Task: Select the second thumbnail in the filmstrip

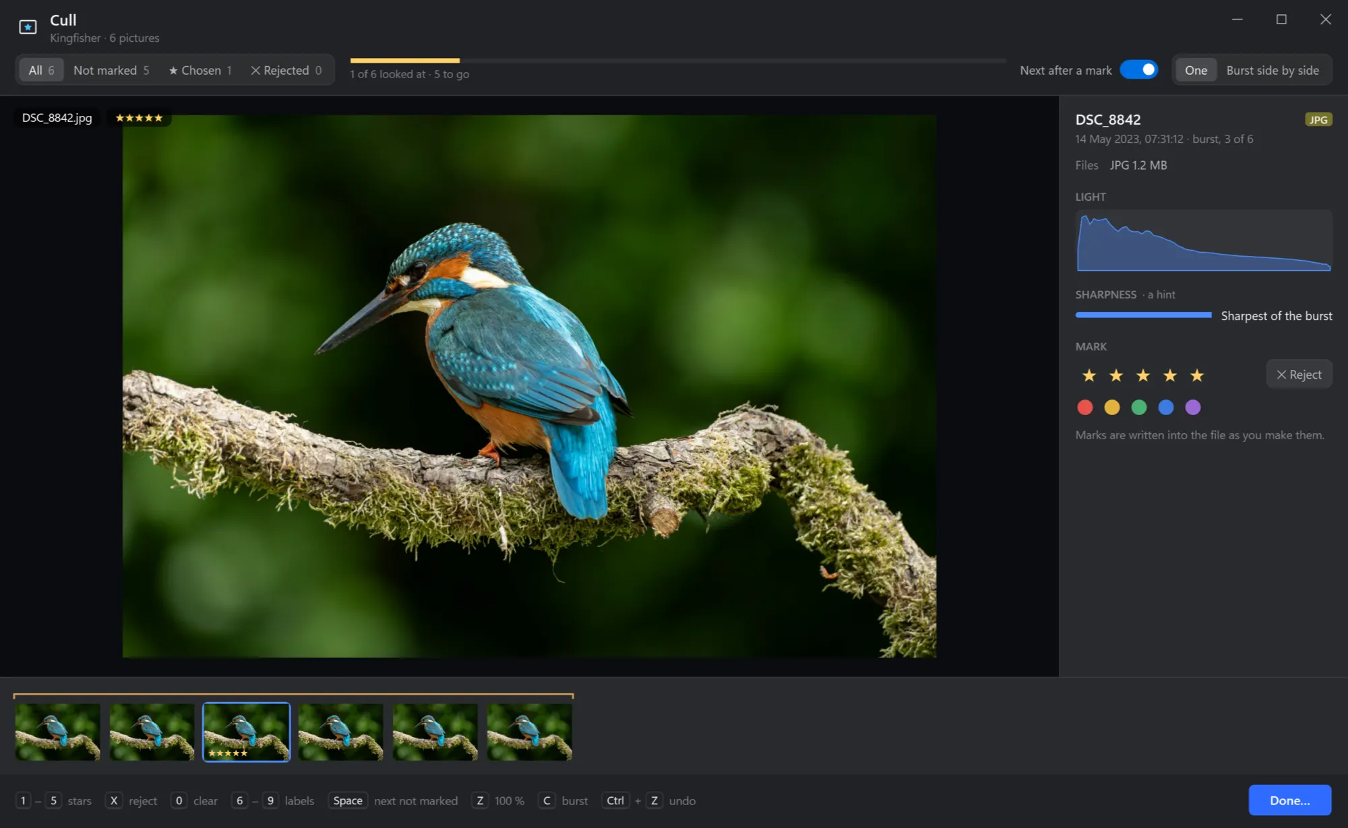Action: [152, 732]
